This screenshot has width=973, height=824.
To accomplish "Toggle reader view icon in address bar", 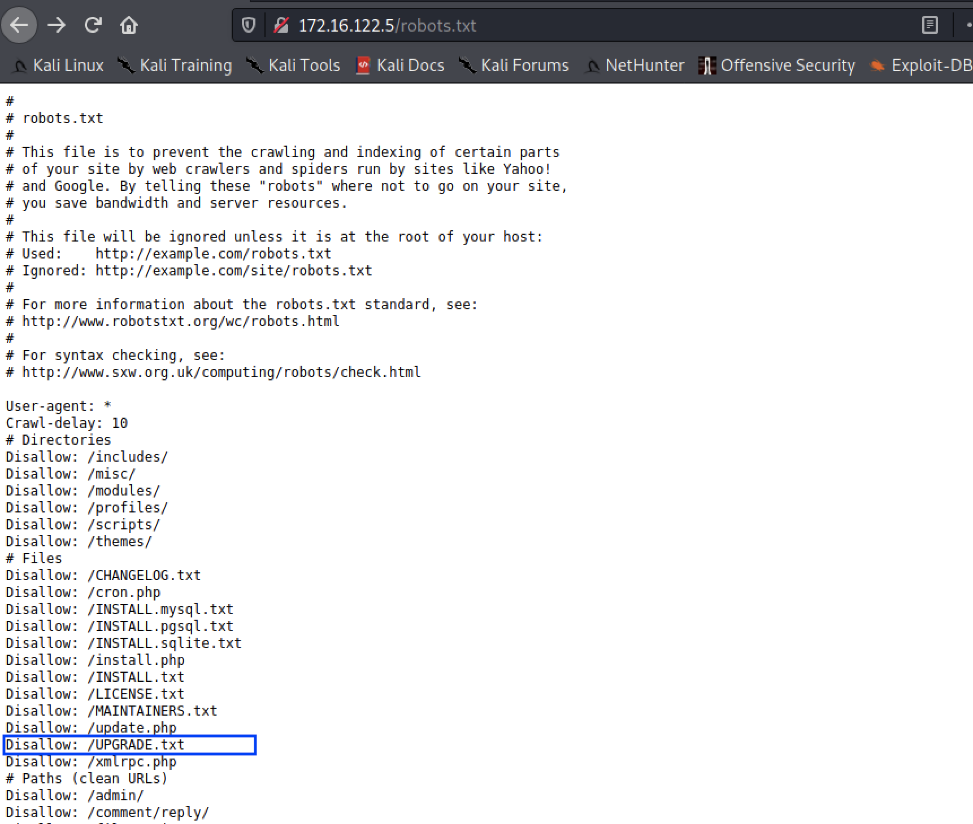I will (929, 25).
